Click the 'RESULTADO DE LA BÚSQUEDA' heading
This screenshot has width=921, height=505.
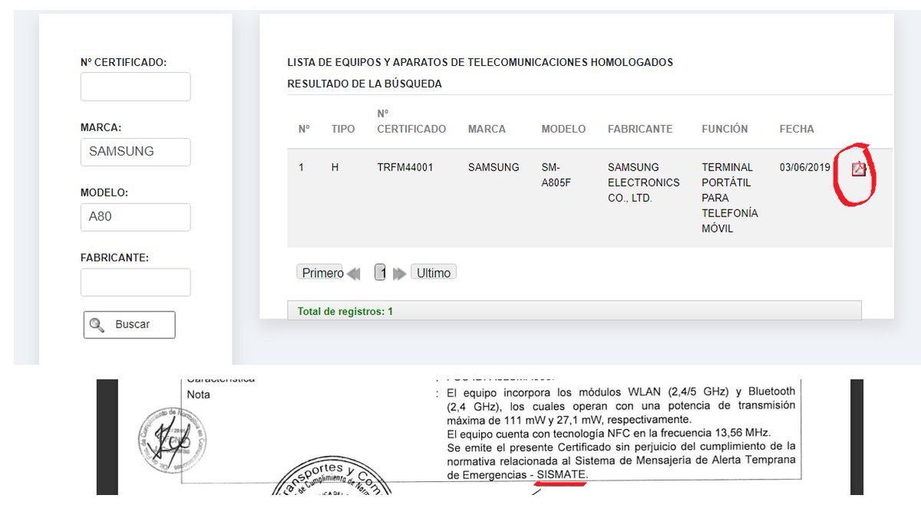pos(365,84)
